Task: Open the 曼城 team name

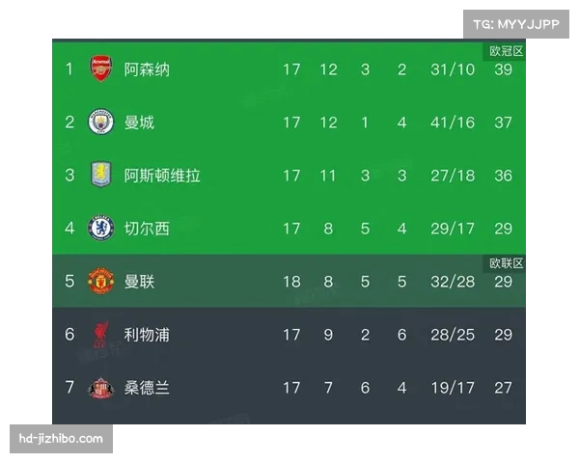Action: 139,123
